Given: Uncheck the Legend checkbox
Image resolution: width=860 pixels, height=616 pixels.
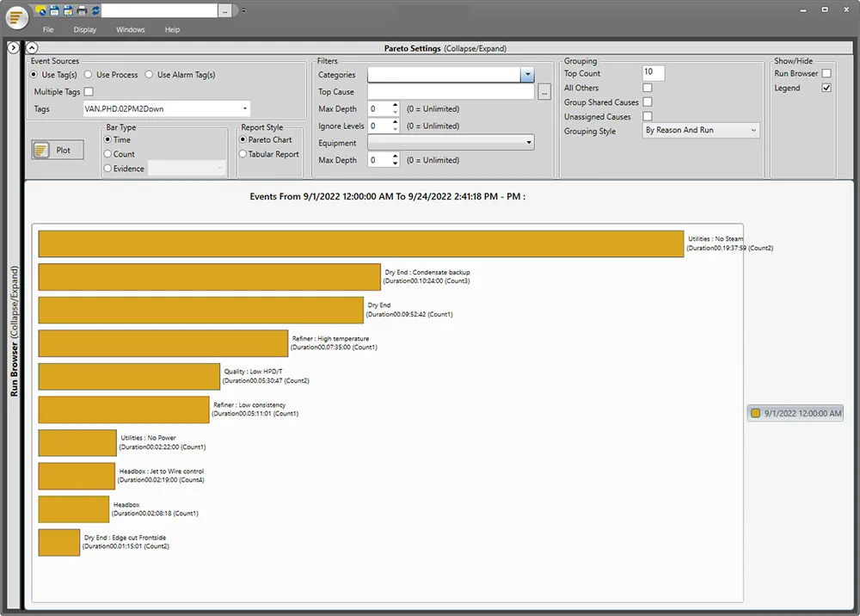Looking at the screenshot, I should 826,88.
